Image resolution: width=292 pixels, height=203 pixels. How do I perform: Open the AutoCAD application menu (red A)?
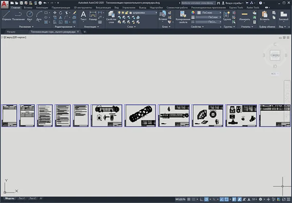5,4
